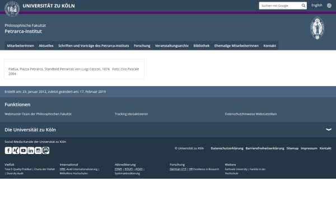This screenshot has height=210, width=336.
Task: Click the Funktionen heading
Action: point(17,105)
